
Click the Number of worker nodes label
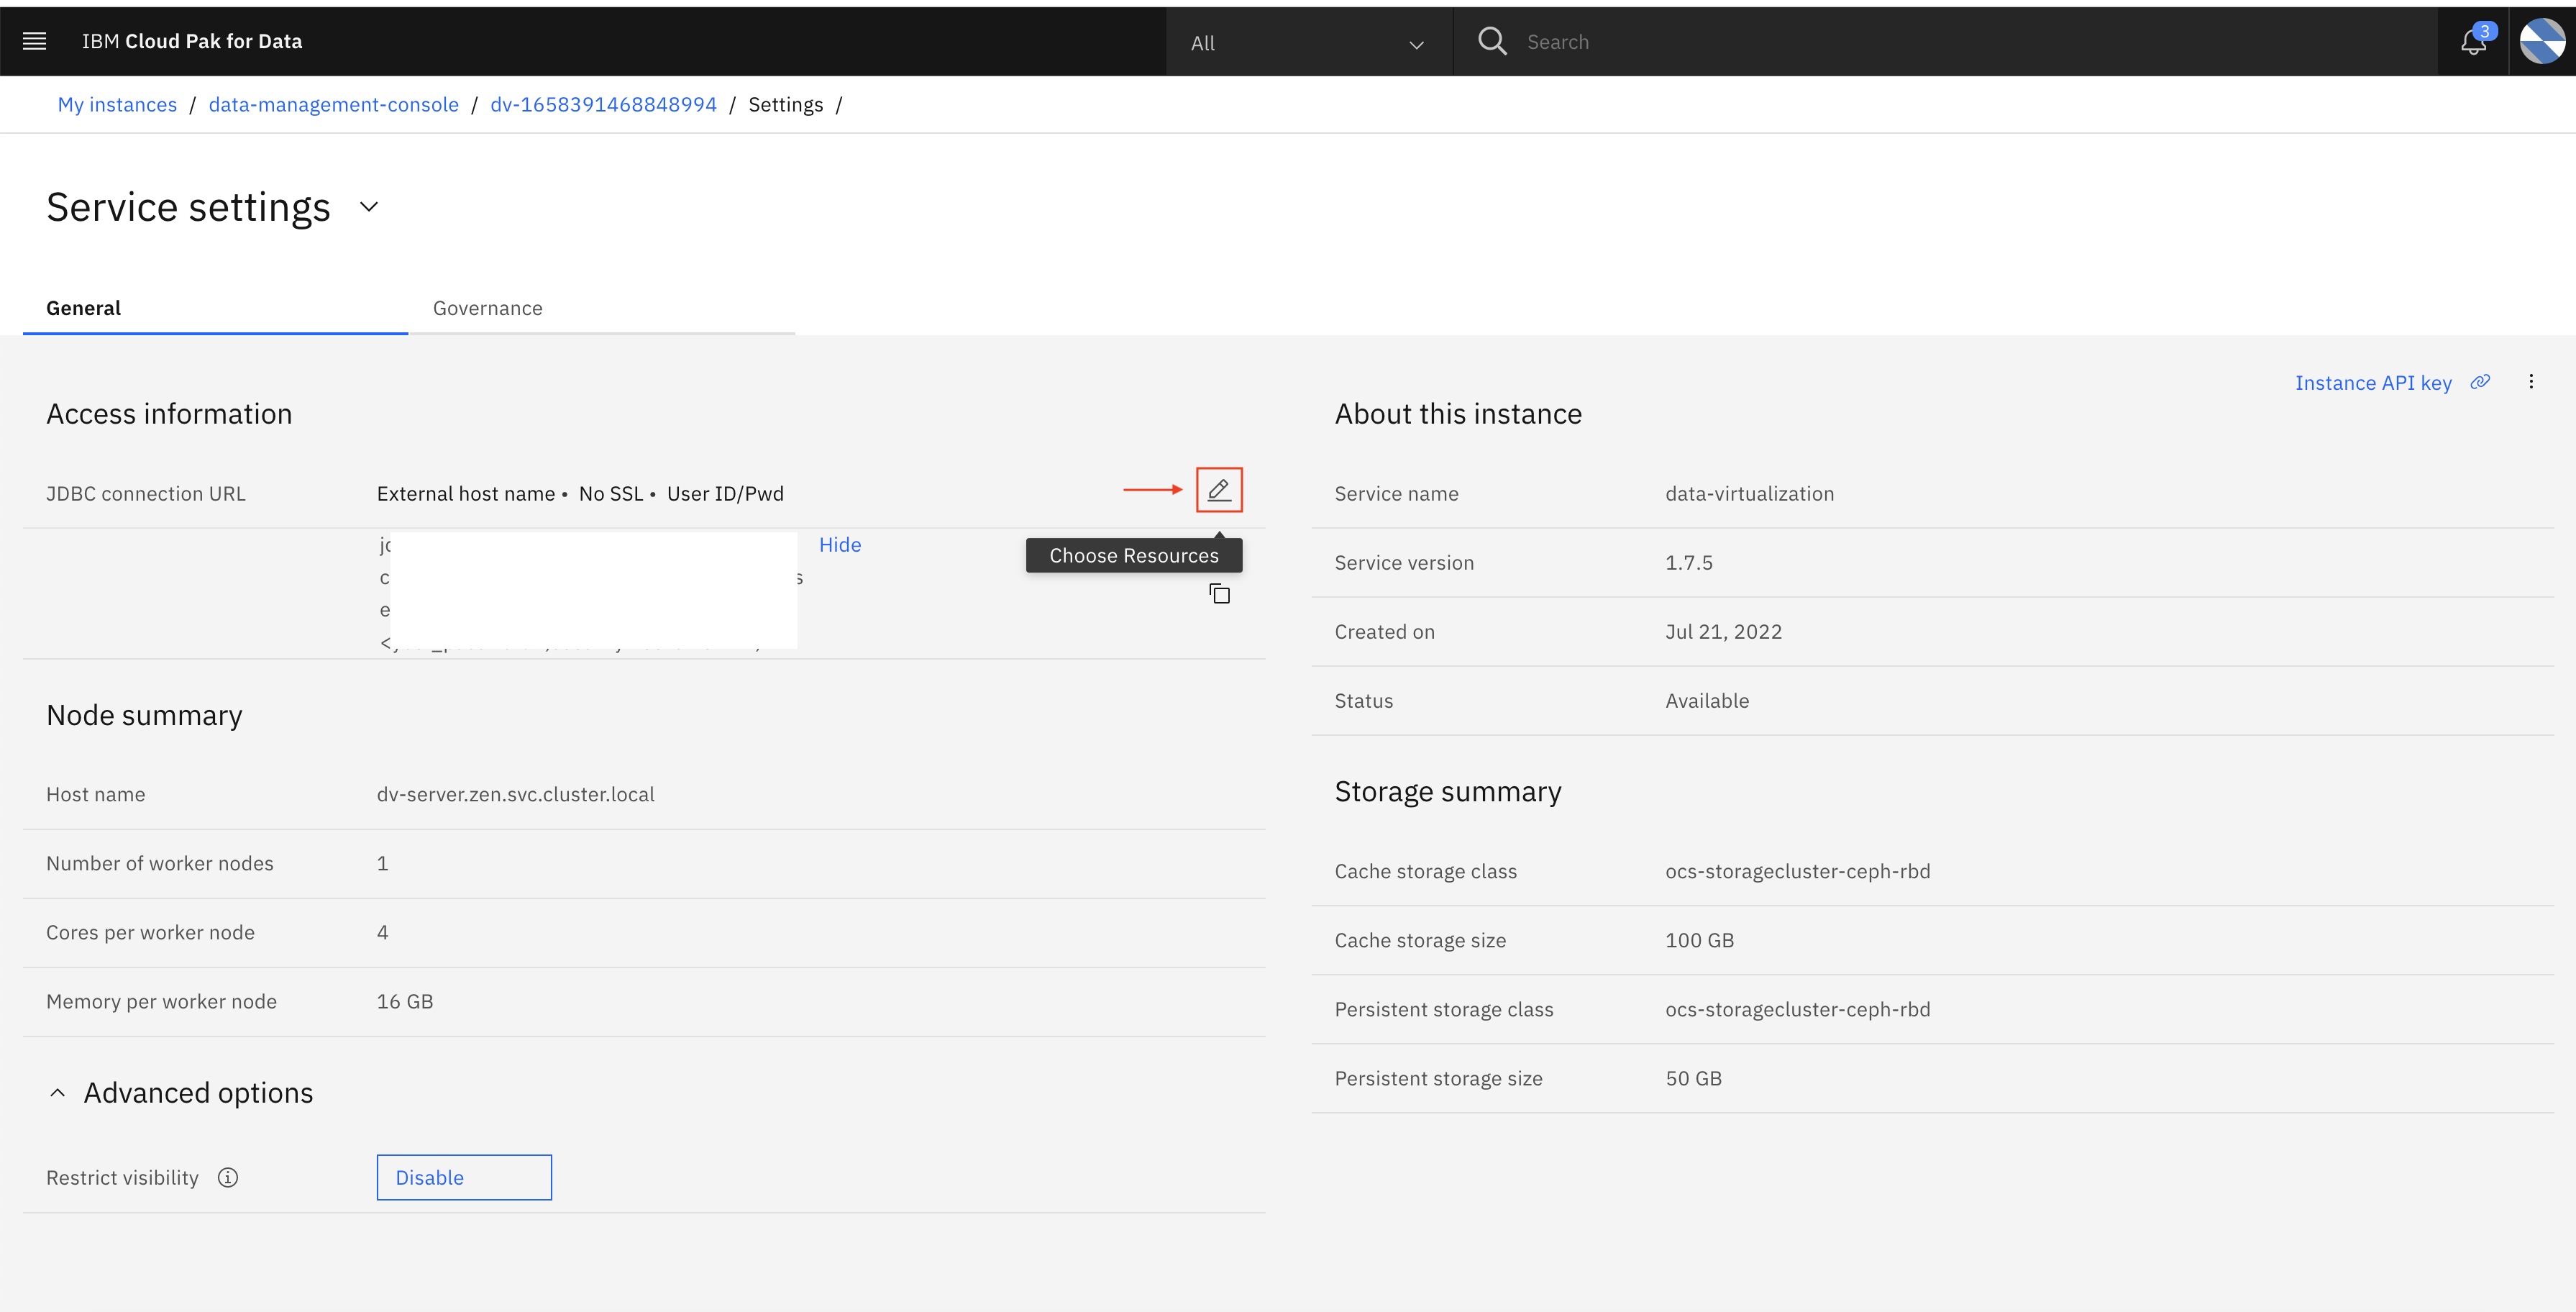click(x=159, y=863)
